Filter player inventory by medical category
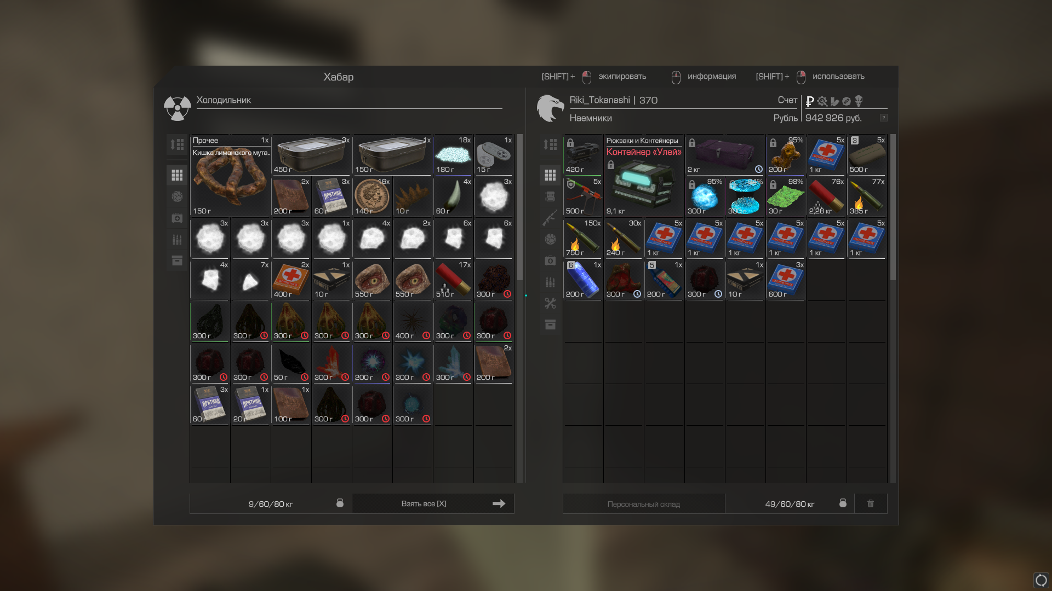 click(x=550, y=260)
